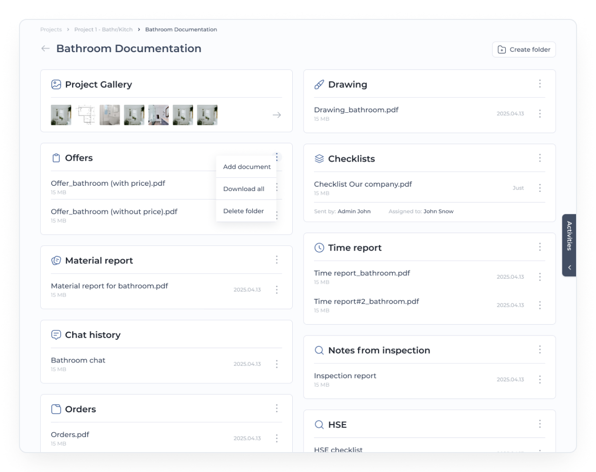Click the Bathroom Documentation breadcrumb item
This screenshot has height=472, width=596.
[x=181, y=29]
